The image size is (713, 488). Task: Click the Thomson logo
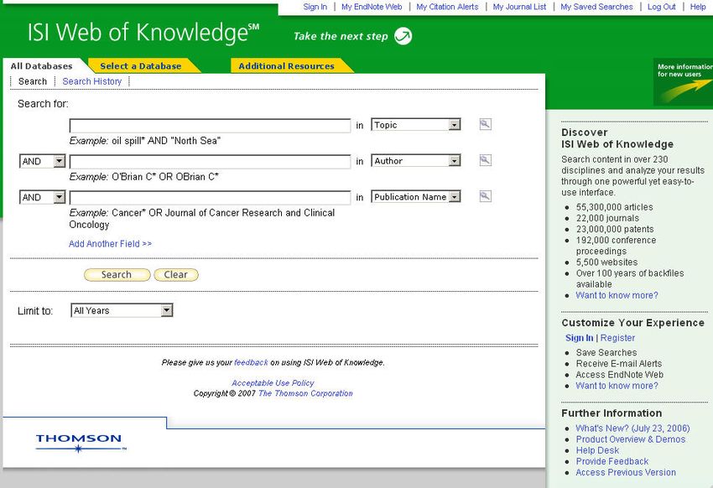(79, 443)
